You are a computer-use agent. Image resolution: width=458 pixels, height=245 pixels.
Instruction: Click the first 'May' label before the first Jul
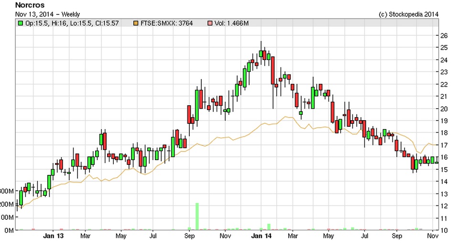[x=121, y=236]
